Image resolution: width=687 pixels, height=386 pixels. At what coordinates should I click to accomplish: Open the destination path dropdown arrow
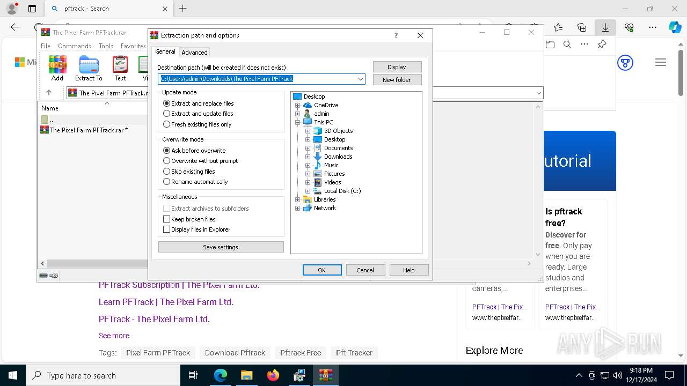coord(361,79)
